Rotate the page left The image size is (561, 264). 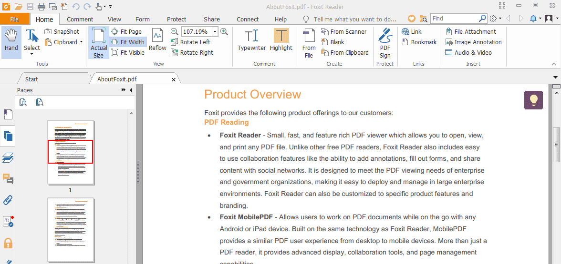coord(191,42)
